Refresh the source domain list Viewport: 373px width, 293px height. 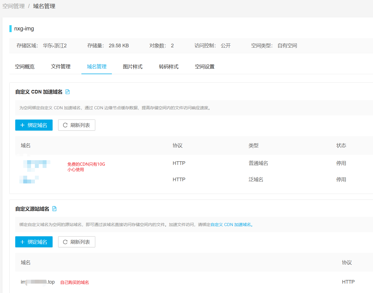pyautogui.click(x=77, y=242)
